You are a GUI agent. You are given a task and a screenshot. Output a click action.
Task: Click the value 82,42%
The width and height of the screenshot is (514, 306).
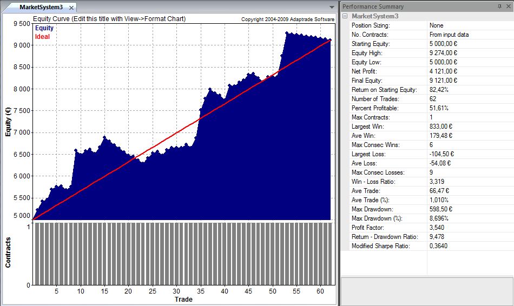(439, 89)
